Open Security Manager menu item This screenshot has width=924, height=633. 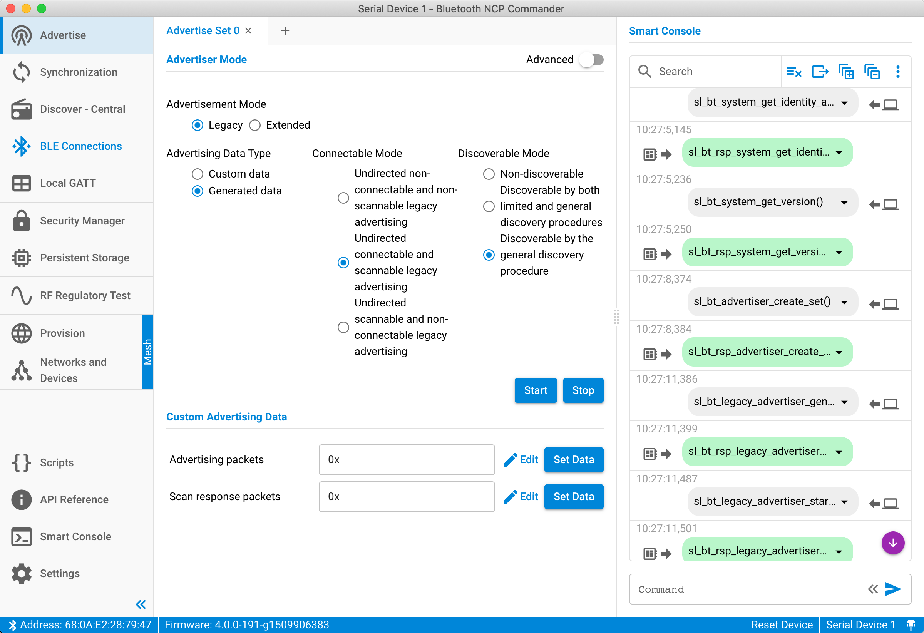[77, 221]
